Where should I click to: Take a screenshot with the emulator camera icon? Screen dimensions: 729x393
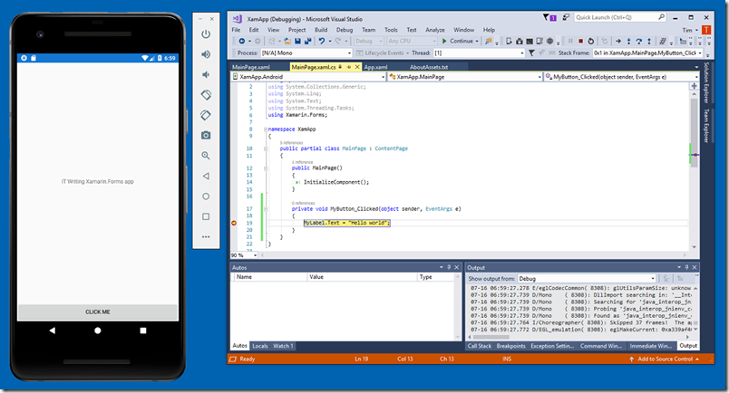pyautogui.click(x=206, y=135)
